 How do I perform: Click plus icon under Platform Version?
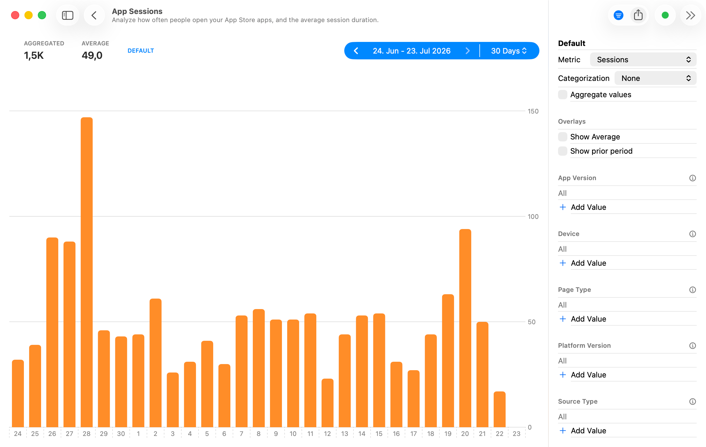(563, 375)
